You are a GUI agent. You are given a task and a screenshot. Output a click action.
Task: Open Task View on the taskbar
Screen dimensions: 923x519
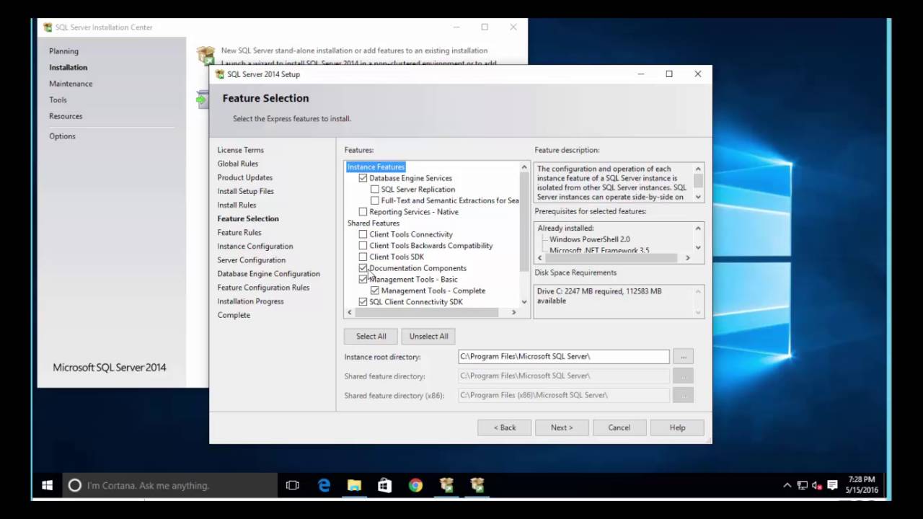tap(292, 485)
